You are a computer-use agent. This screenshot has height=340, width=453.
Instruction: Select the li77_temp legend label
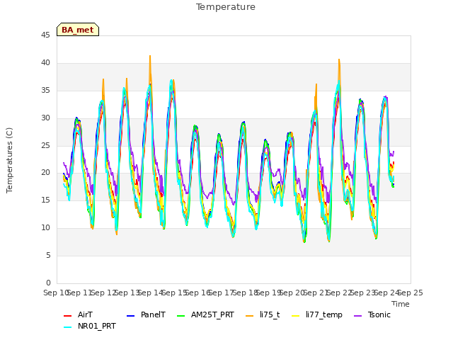click(x=324, y=314)
